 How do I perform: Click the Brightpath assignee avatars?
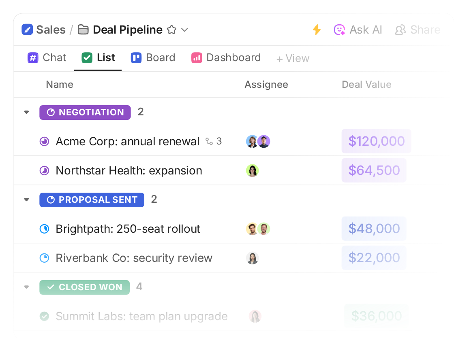(x=258, y=229)
